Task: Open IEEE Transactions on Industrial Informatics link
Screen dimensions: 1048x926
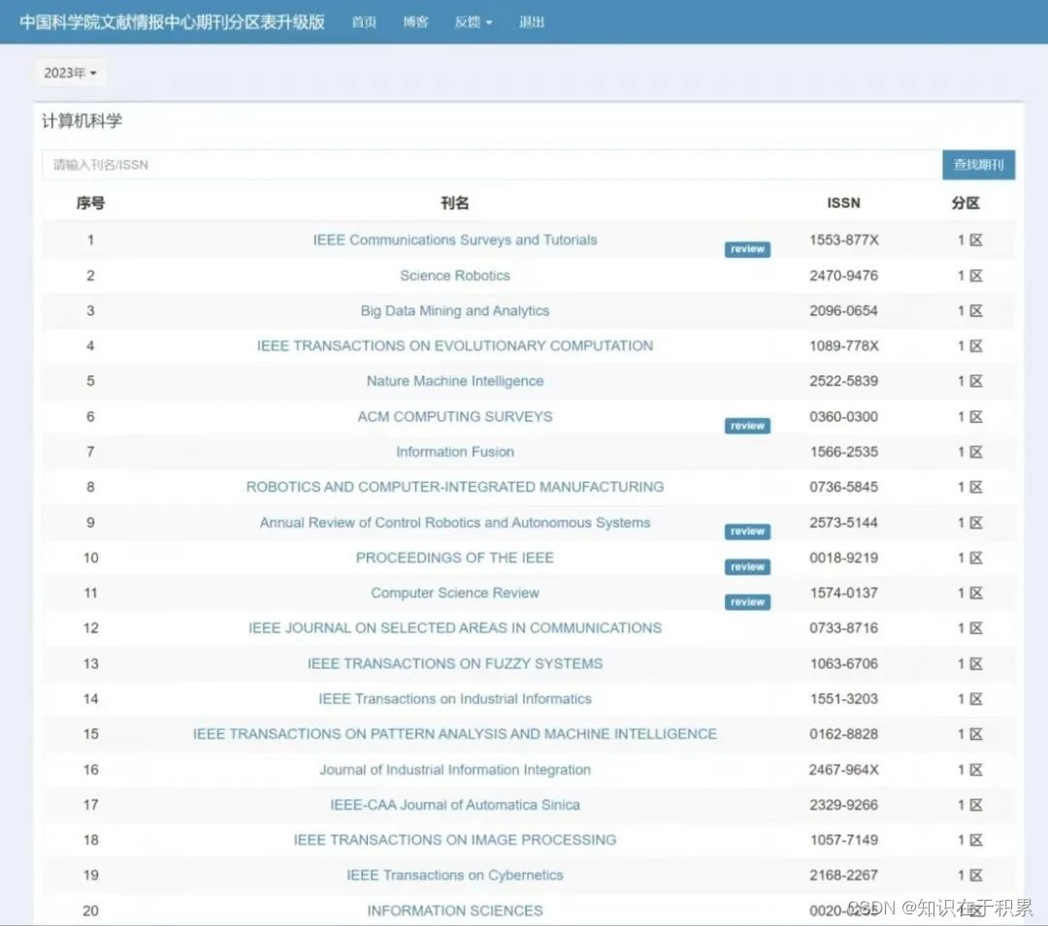Action: (x=454, y=699)
